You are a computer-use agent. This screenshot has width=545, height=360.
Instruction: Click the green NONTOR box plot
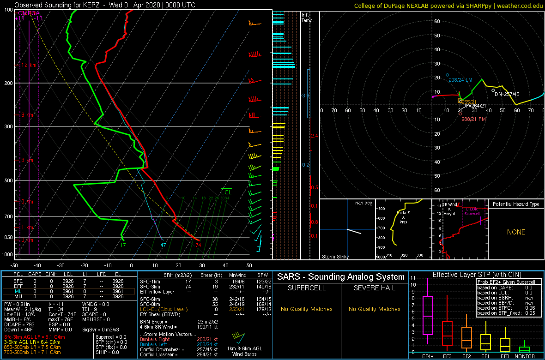point(525,349)
